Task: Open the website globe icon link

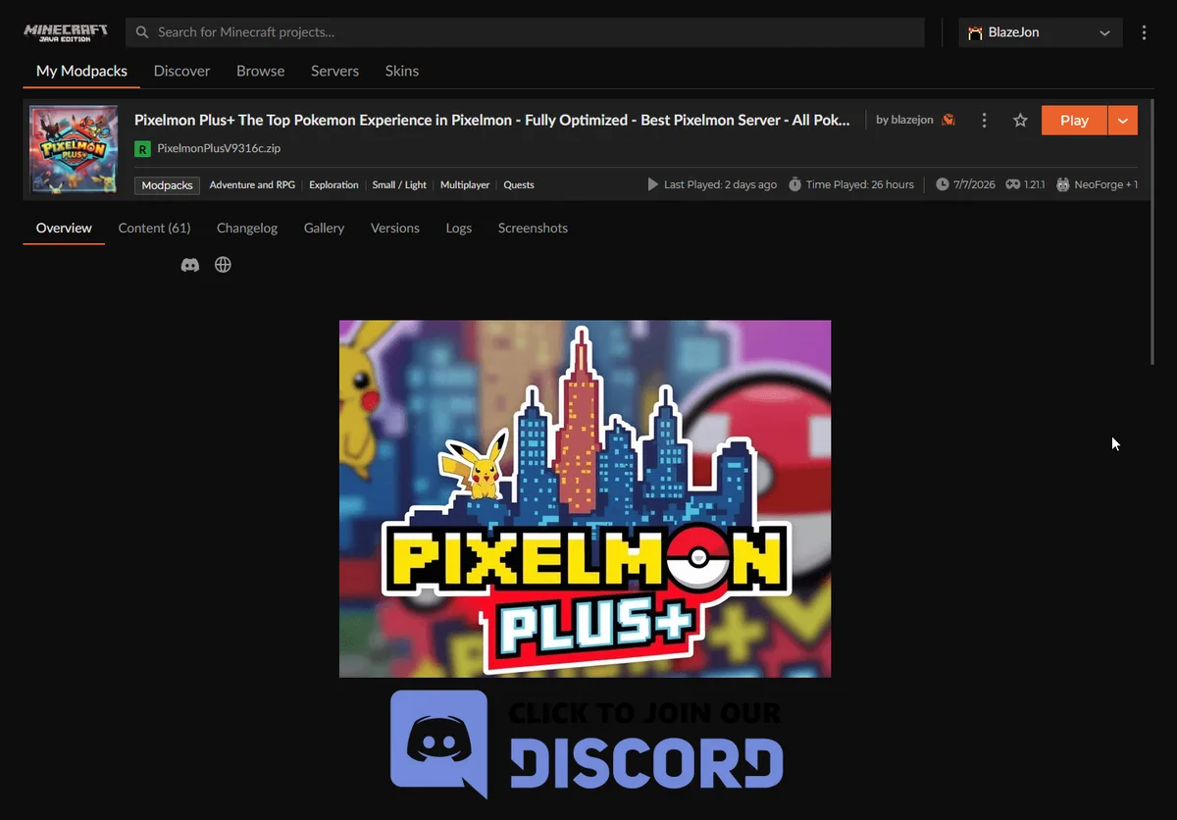Action: pos(223,265)
